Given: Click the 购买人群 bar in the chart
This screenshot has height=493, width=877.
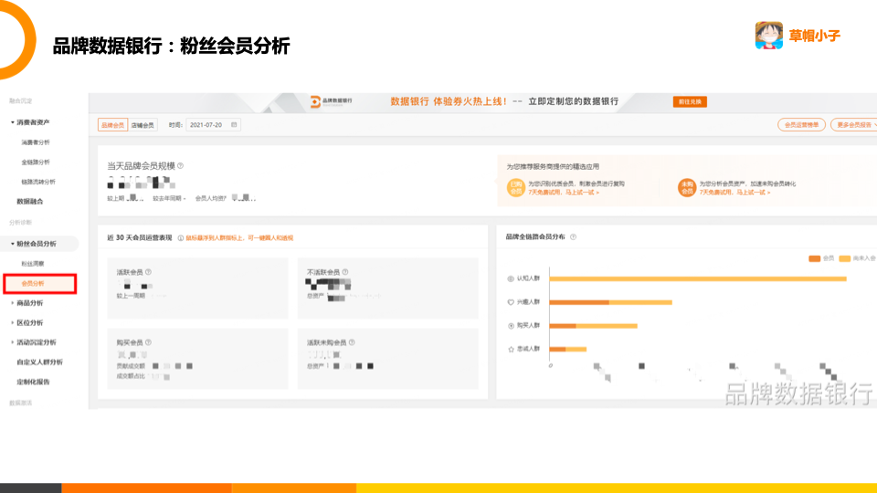Looking at the screenshot, I should (x=594, y=326).
